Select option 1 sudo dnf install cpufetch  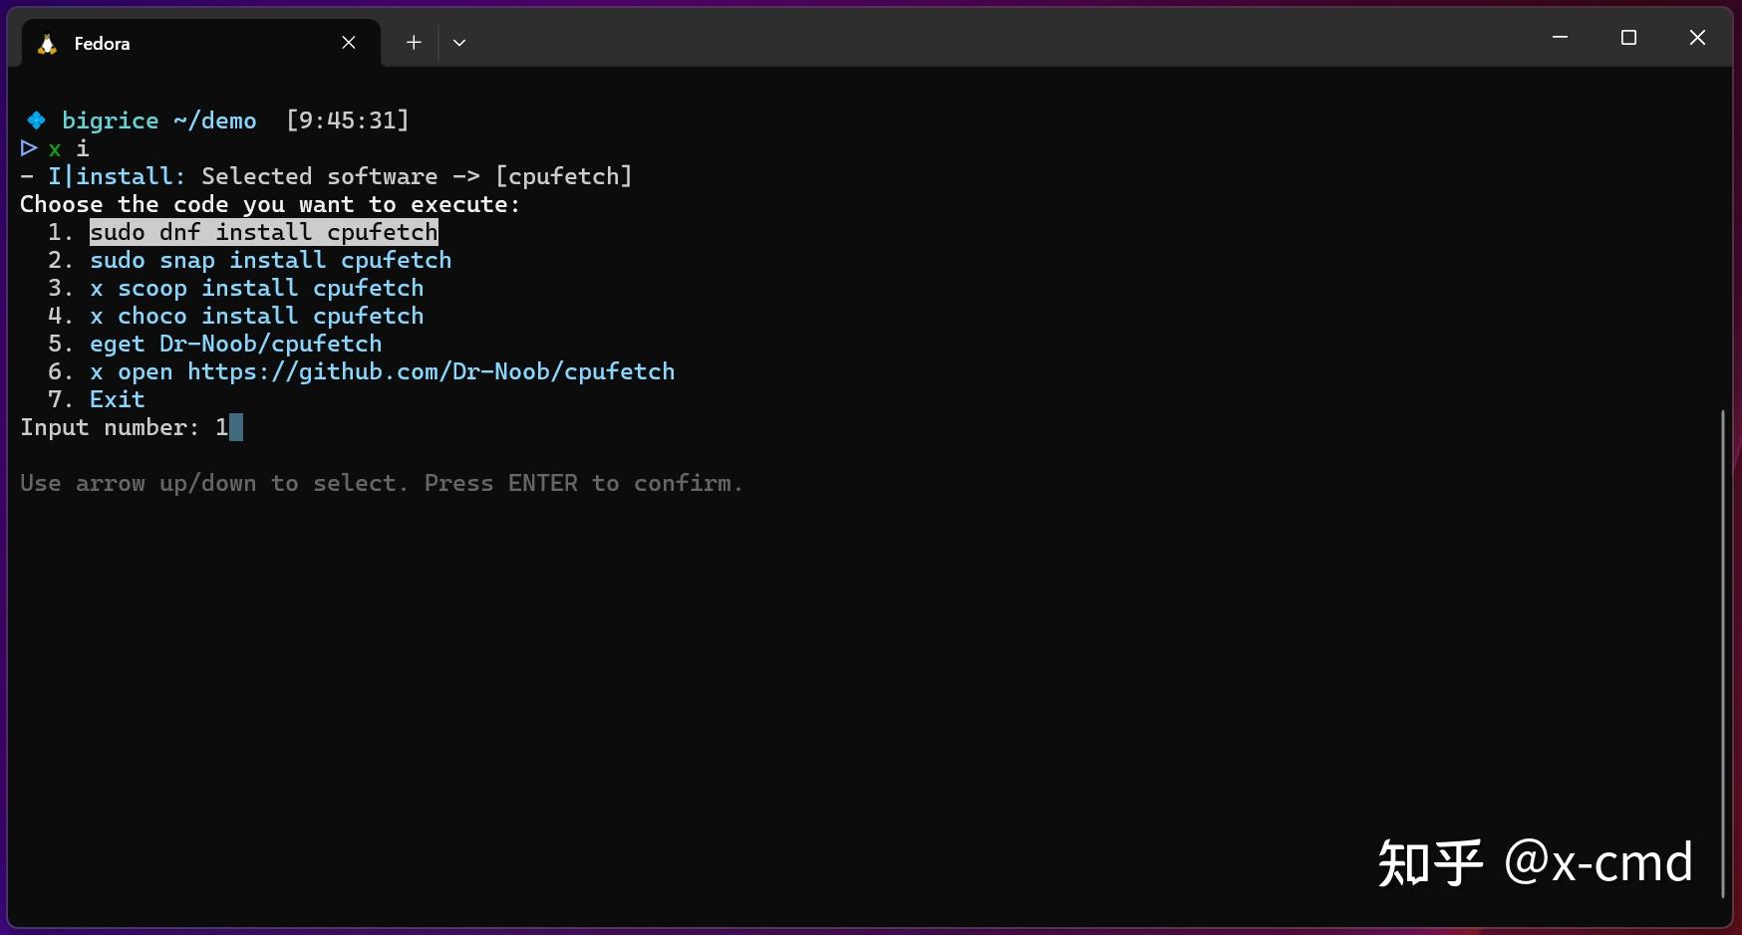click(263, 232)
